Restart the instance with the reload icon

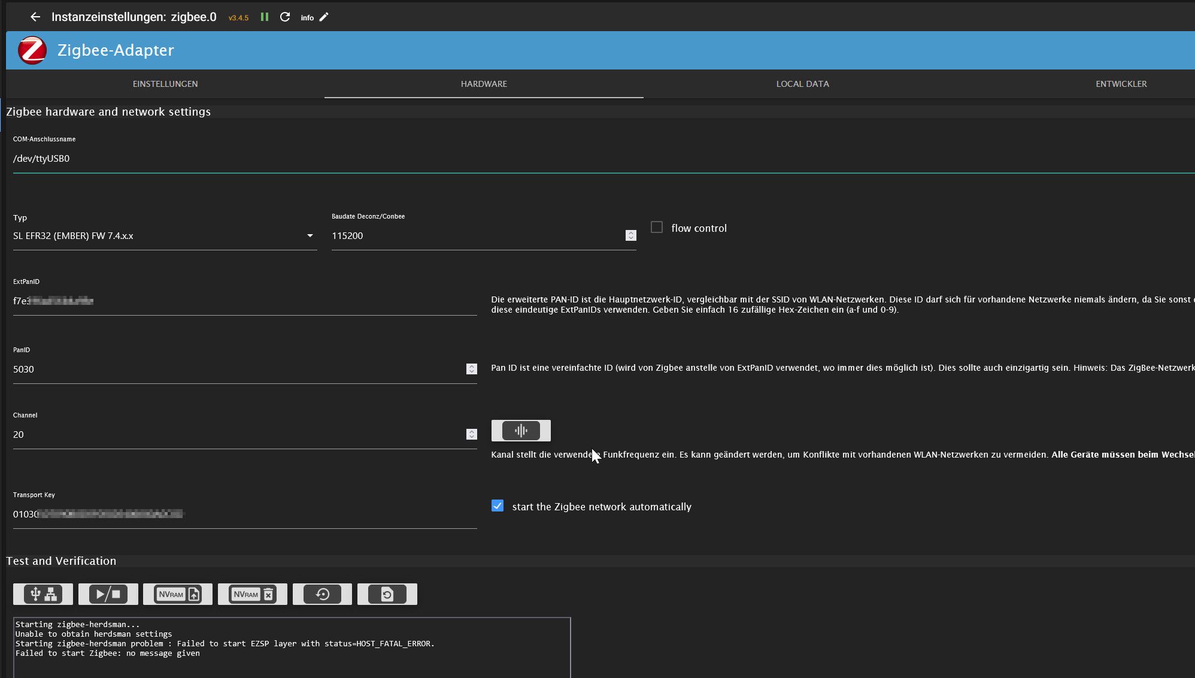[285, 17]
